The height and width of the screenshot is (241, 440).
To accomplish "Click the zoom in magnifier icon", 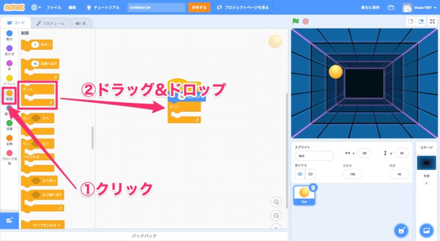I will (x=276, y=202).
